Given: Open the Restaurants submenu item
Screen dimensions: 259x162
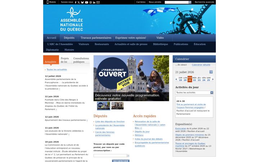Looking at the screenshot, I should 102,44.
